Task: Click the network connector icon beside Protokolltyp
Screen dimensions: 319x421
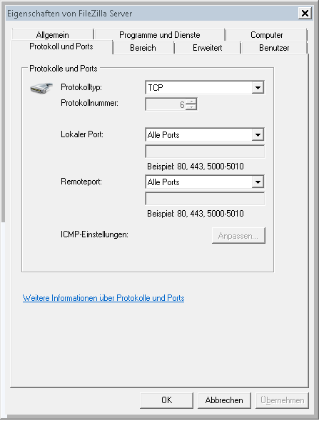Action: coord(41,88)
